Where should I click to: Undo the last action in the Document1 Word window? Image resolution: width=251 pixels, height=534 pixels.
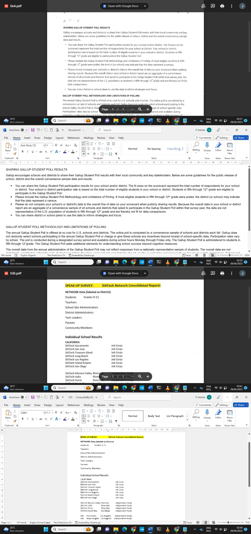coord(38,130)
